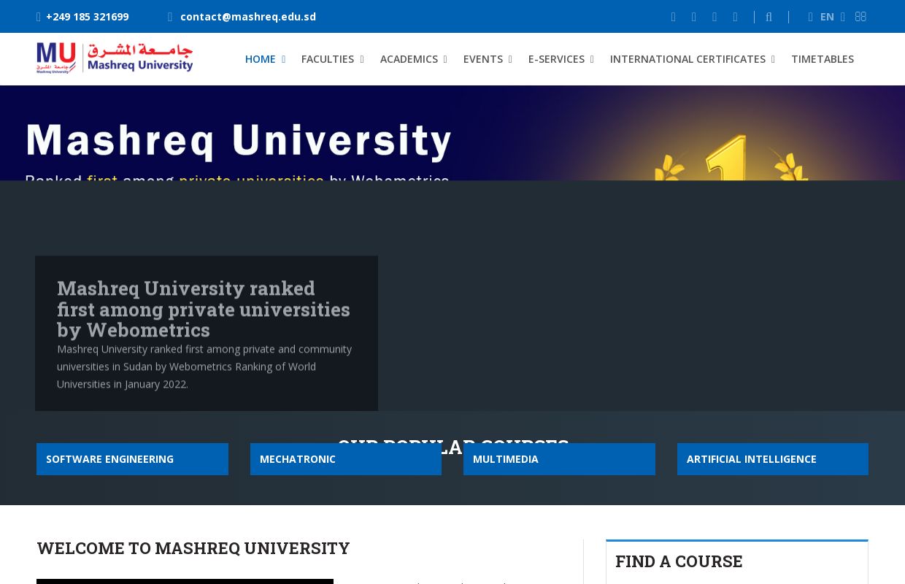Expand the E-SERVICES menu chevron
The height and width of the screenshot is (584, 905).
coord(592,59)
